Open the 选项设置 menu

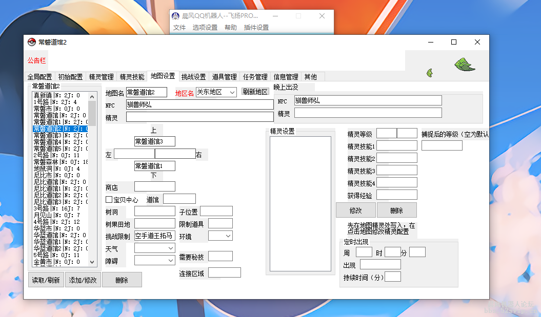tap(204, 28)
